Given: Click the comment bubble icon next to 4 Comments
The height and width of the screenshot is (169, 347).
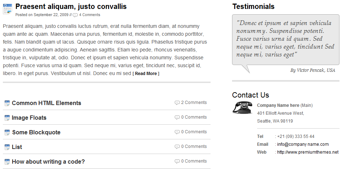Looking at the screenshot, I should pos(75,15).
